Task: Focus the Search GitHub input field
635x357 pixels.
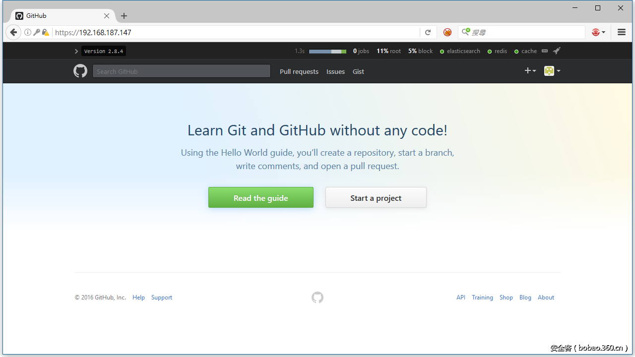Action: (x=182, y=71)
